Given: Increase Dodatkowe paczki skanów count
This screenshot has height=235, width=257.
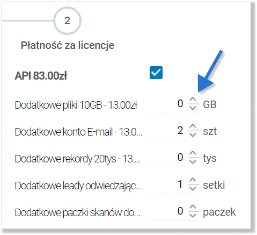Looking at the screenshot, I should pyautogui.click(x=193, y=207).
